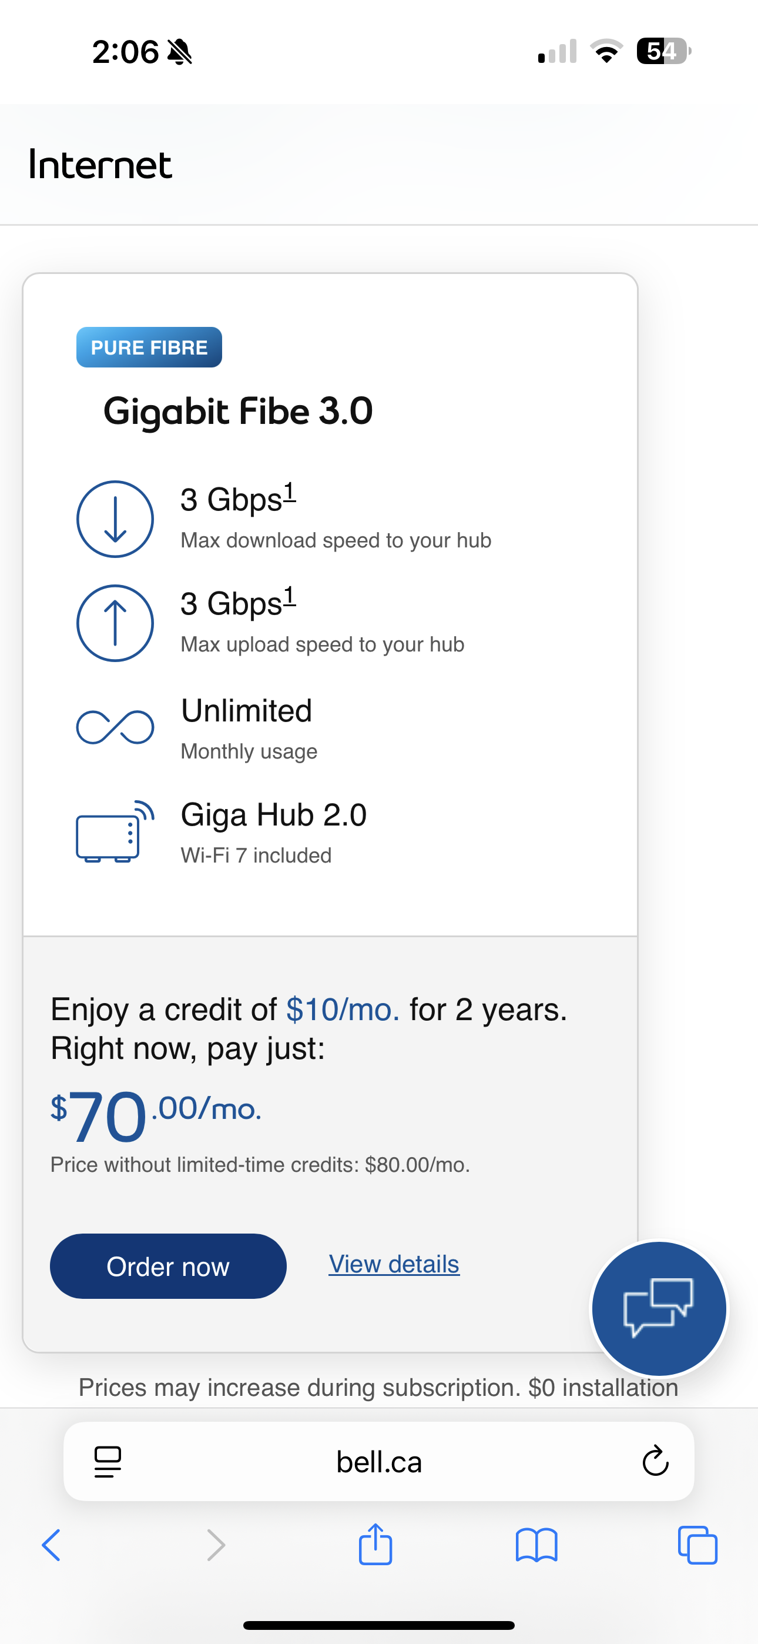Tap the Gigabit Fibe 3.0 plan title
This screenshot has width=758, height=1644.
(238, 411)
